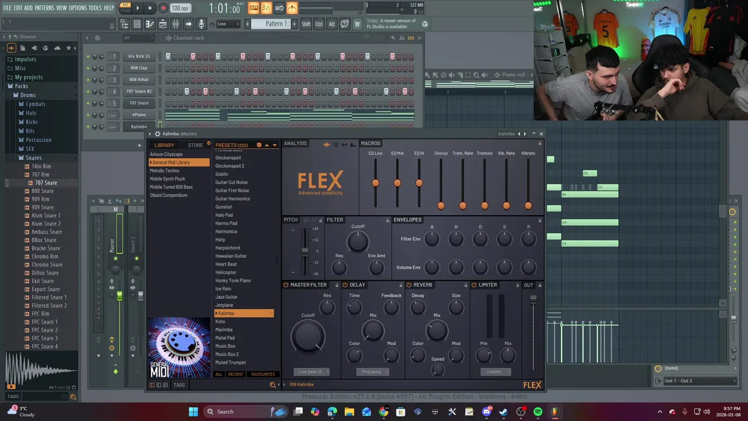
Task: Select the Marimba preset
Action: tap(224, 330)
